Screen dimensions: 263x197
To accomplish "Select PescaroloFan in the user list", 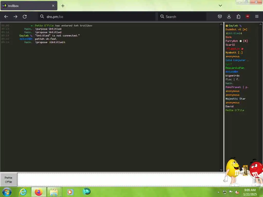I will click(x=235, y=68).
